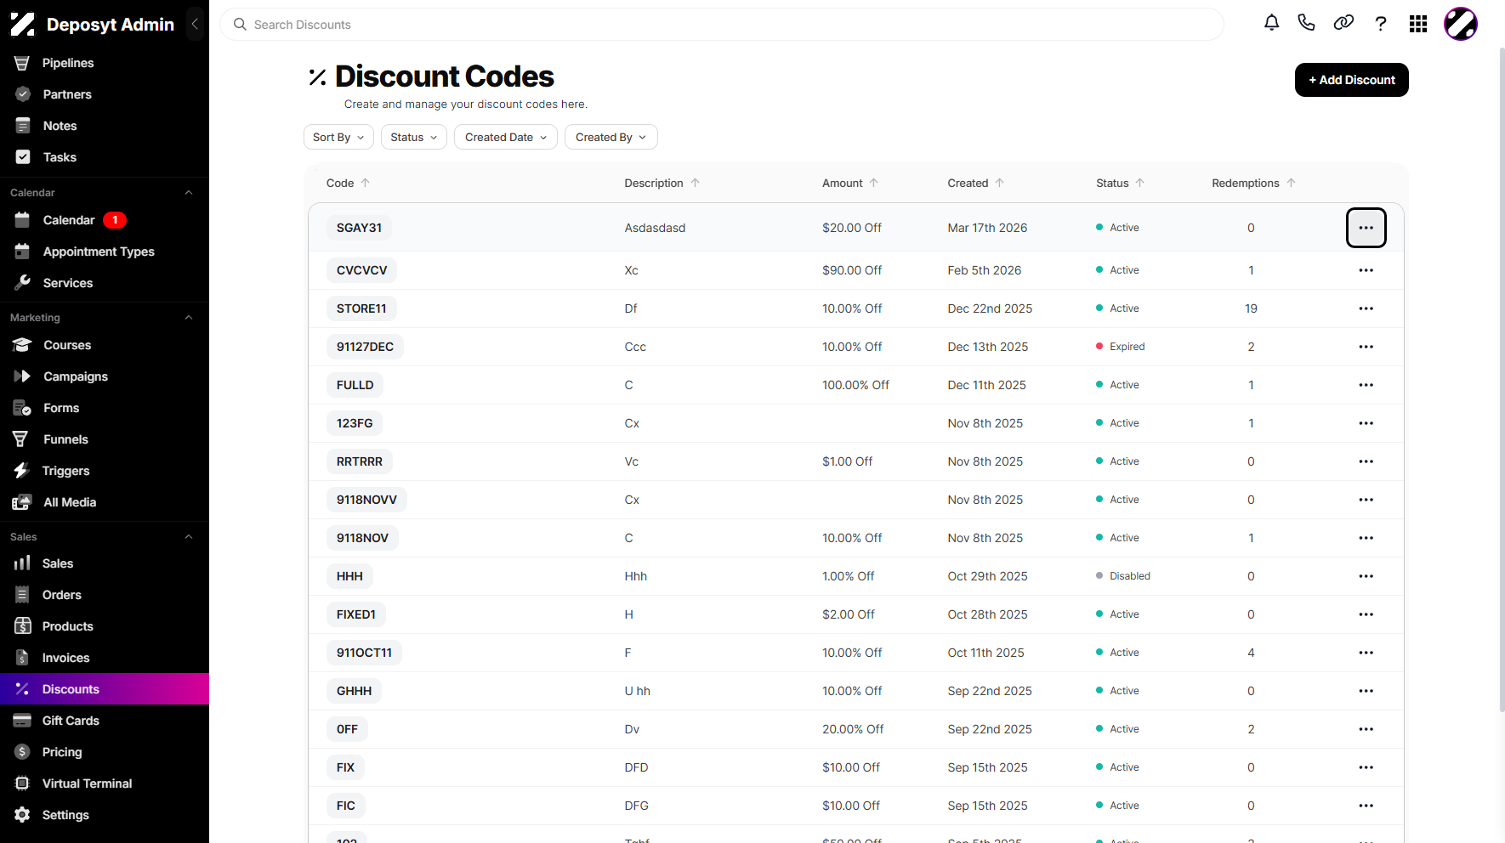
Task: Click the page vertical scrollbar
Action: point(1502,379)
